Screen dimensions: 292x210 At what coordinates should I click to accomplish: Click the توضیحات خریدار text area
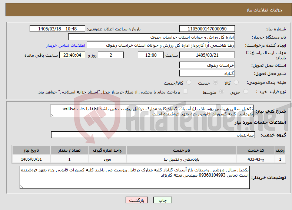135,177
